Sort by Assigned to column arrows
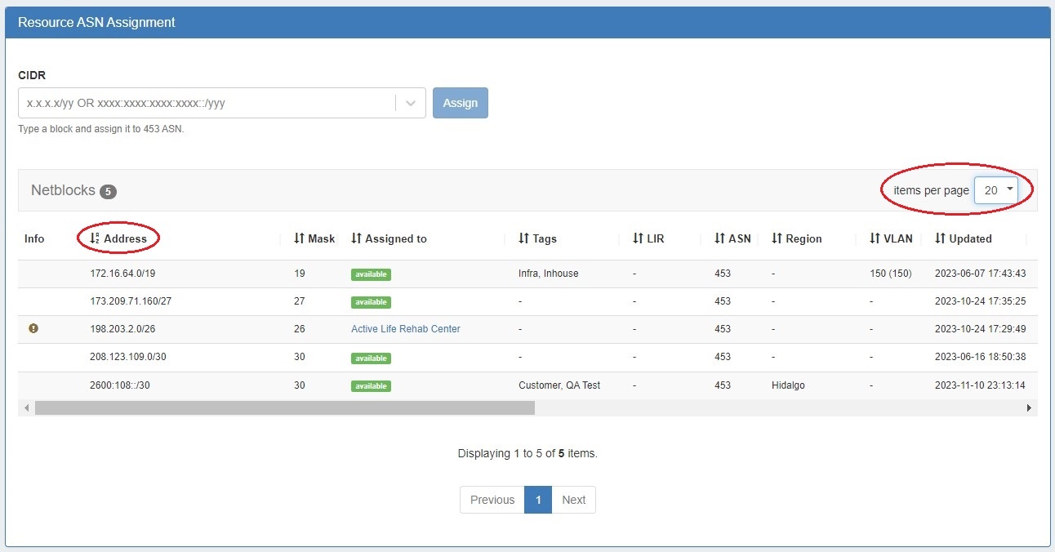 pyautogui.click(x=356, y=238)
